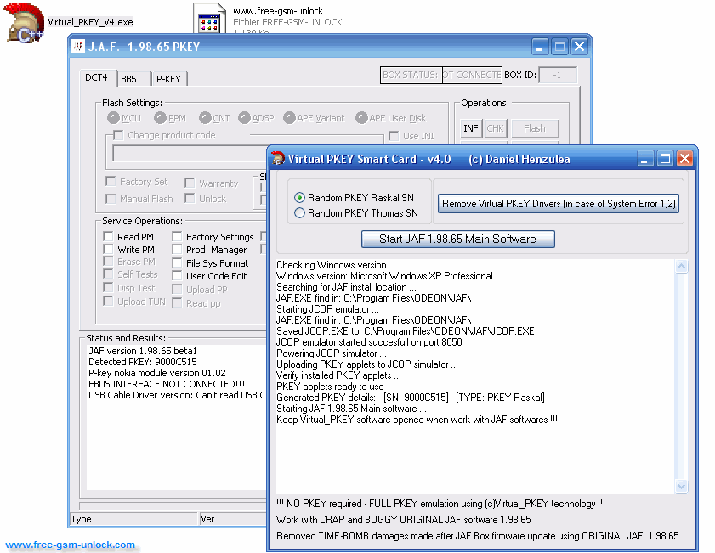The height and width of the screenshot is (553, 715).
Task: Click the log scrollbar down arrow
Action: [681, 487]
